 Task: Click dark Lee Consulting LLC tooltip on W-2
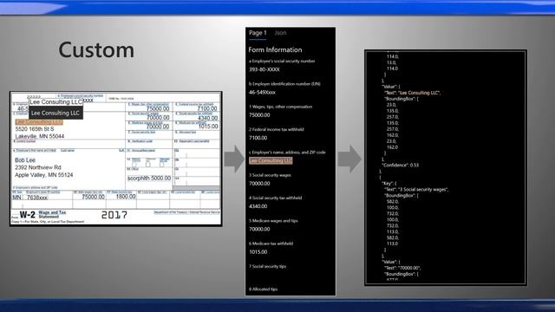tap(55, 113)
